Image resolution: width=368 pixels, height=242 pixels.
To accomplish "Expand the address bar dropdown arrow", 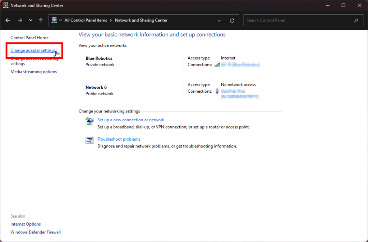I will coord(219,20).
